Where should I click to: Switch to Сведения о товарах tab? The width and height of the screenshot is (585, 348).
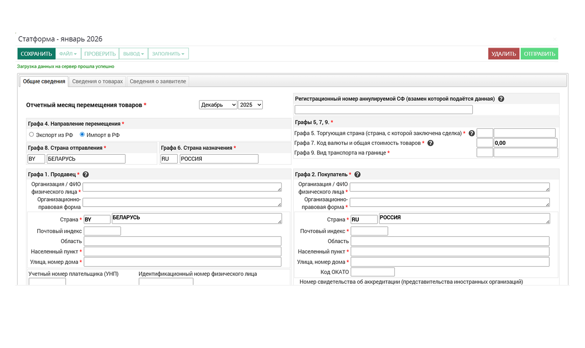click(x=97, y=81)
